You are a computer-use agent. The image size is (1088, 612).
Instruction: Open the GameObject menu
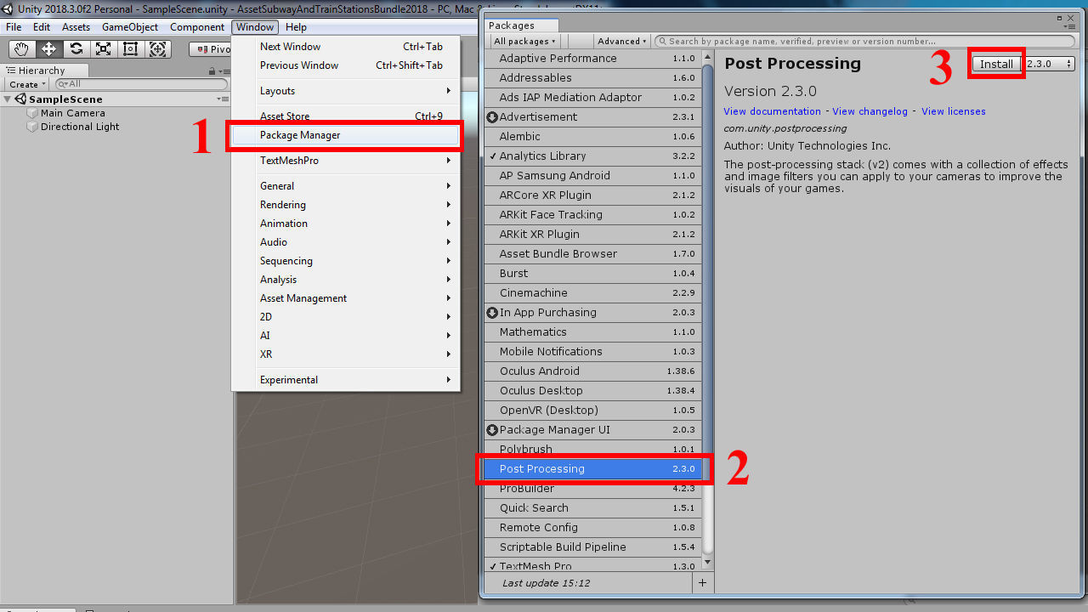pos(130,27)
